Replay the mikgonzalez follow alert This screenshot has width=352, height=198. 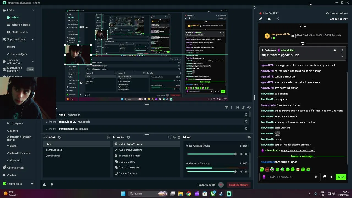[246, 128]
